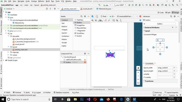The image size is (182, 102).
Task: Click Project panel locate target icon
Action: 47,9
